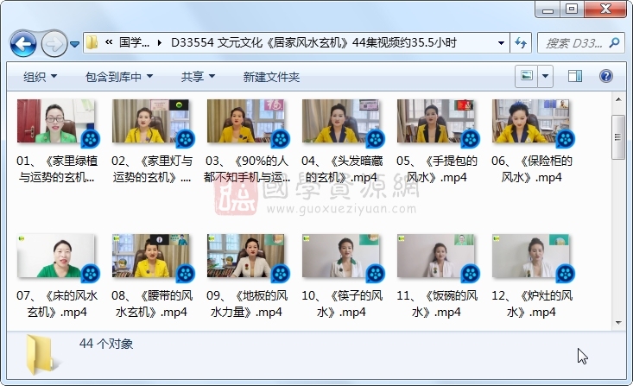Open Help with the question mark icon
The width and height of the screenshot is (633, 386).
606,76
